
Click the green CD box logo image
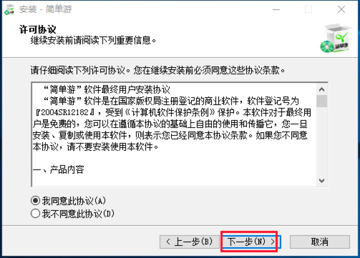[335, 38]
